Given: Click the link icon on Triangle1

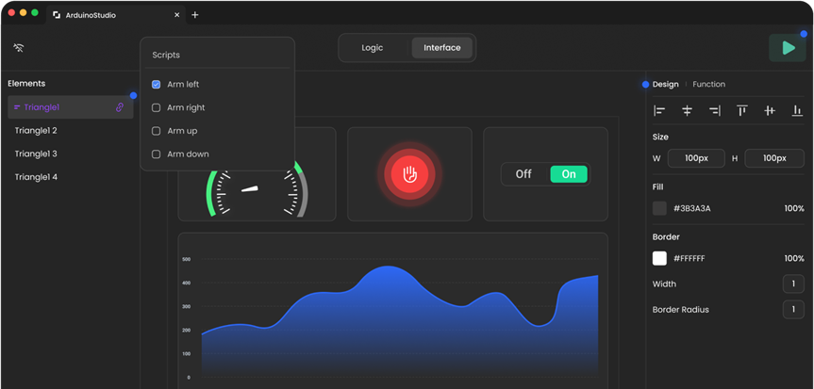Looking at the screenshot, I should click(x=120, y=107).
